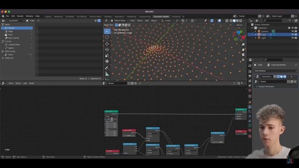The width and height of the screenshot is (299, 168).
Task: Hide the Light object in outliner
Action: pos(292,38)
